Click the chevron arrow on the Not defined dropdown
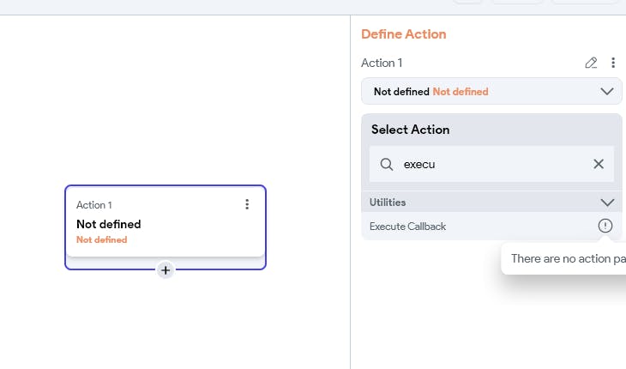This screenshot has width=626, height=369. pos(607,91)
